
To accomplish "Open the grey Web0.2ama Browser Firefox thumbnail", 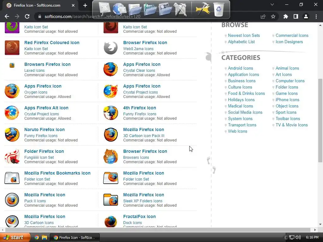I will point(111,48).
